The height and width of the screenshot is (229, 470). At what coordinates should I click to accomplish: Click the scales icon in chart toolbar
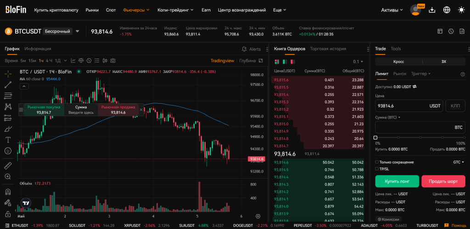81,61
